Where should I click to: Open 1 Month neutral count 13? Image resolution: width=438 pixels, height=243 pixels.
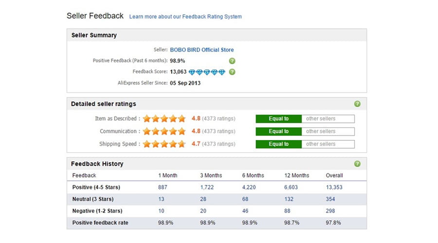click(x=161, y=199)
